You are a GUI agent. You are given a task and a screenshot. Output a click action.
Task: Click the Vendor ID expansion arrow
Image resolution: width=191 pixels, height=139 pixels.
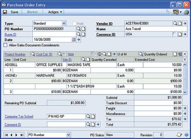tap(185, 23)
